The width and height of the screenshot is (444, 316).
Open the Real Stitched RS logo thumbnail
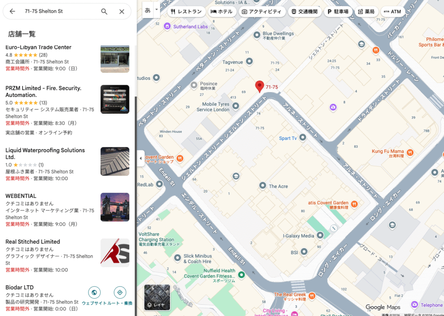(114, 253)
